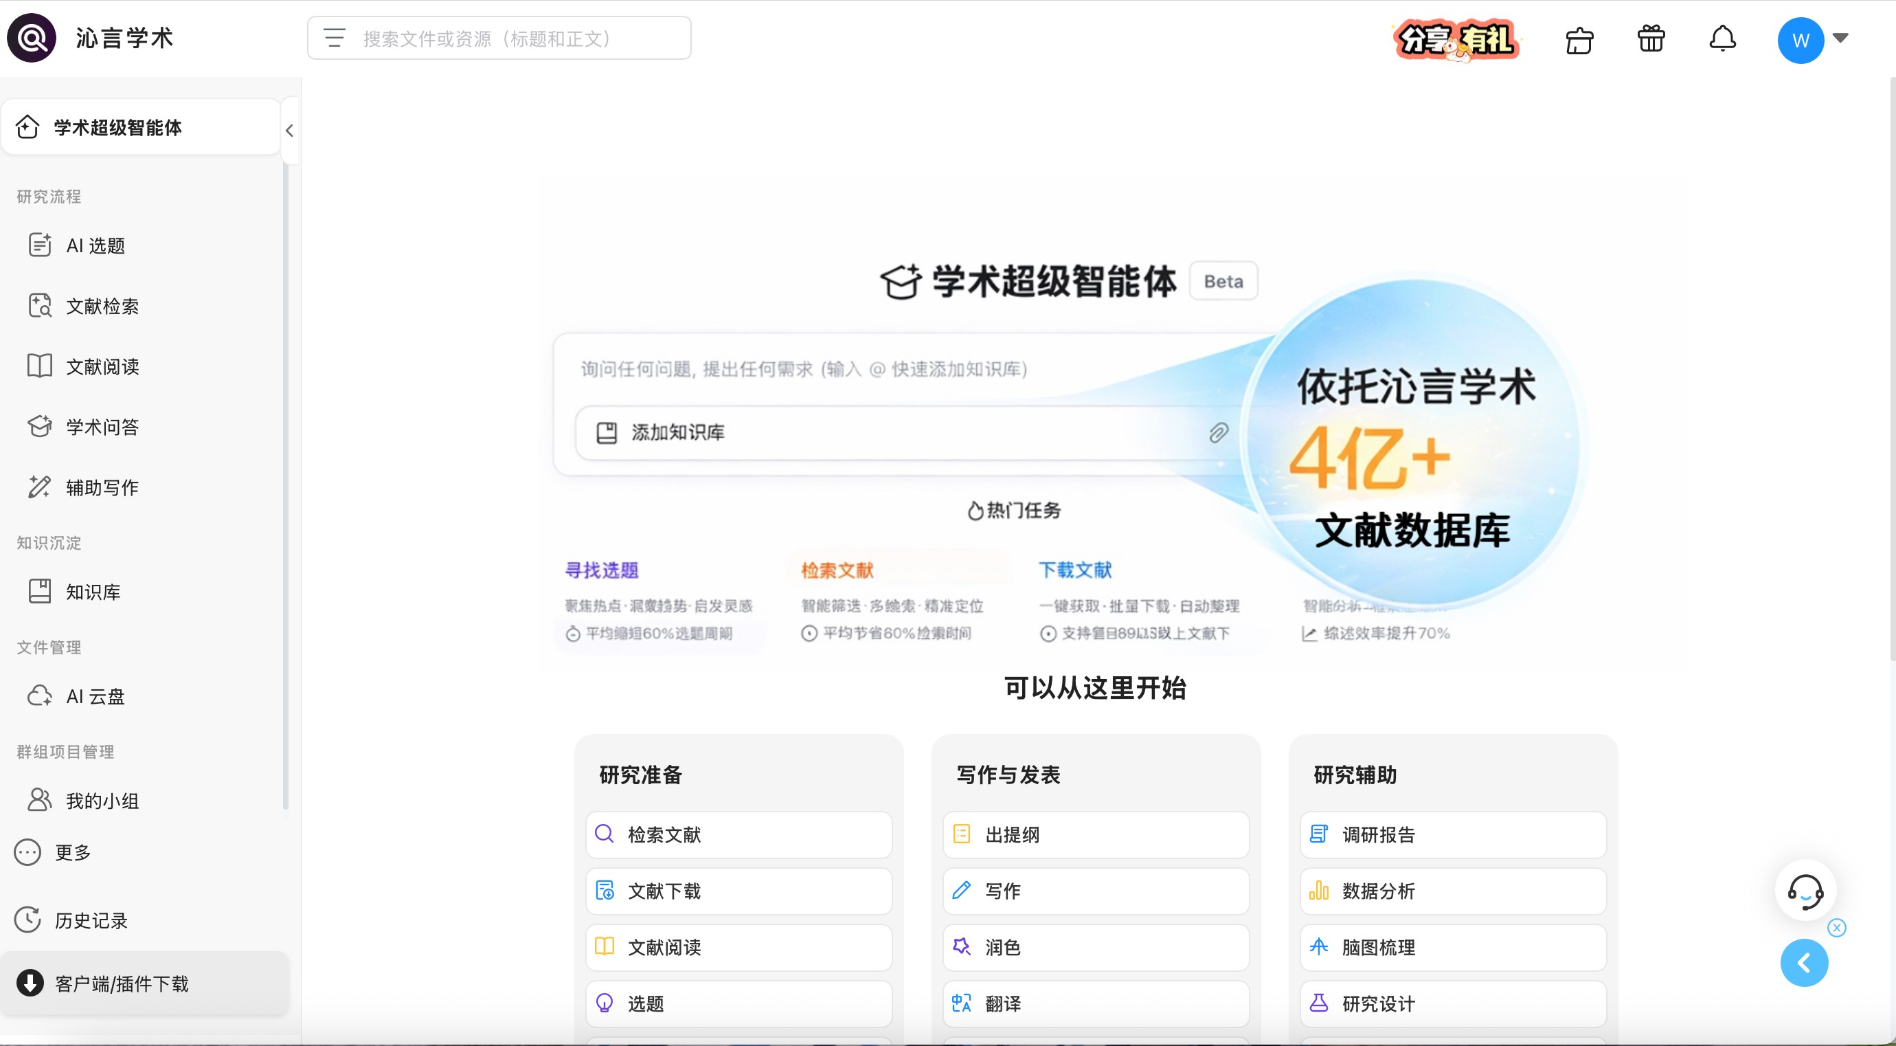Open the 学术问答 graduation-cap icon

click(40, 426)
